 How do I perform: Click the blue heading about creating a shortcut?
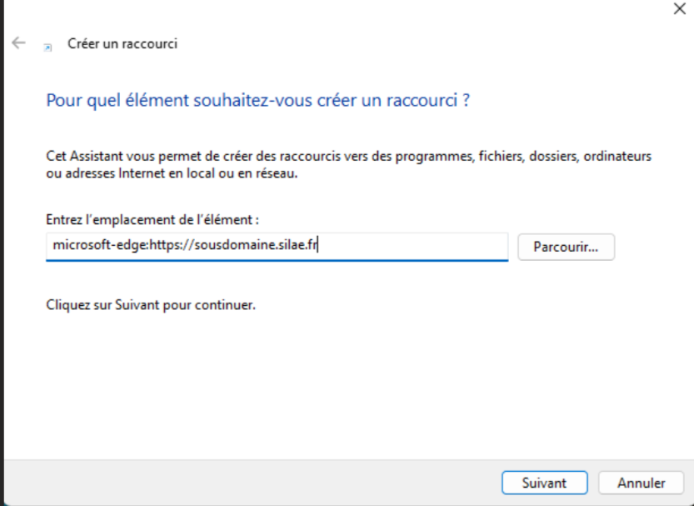[258, 101]
